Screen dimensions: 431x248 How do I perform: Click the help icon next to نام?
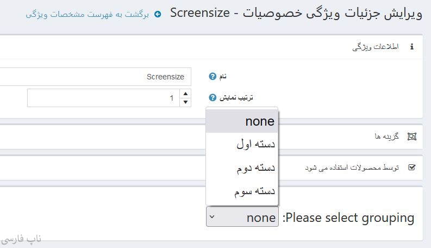pos(213,77)
